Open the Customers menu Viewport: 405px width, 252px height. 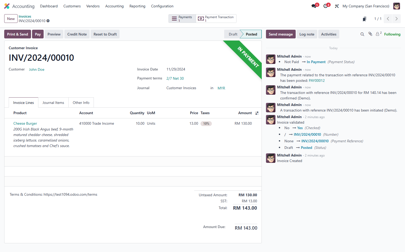tap(72, 6)
